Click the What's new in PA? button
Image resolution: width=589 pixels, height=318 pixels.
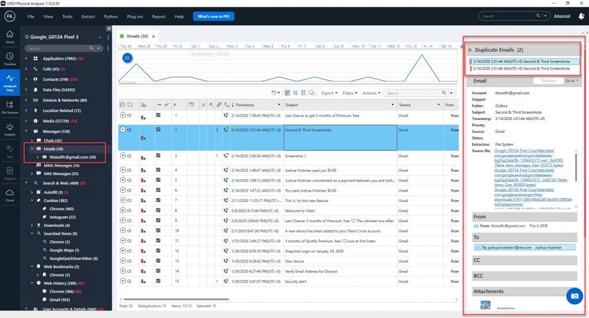(x=214, y=16)
